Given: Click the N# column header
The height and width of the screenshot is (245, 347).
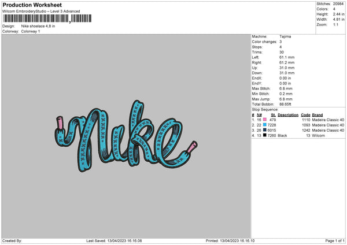Looking at the screenshot, I should tap(259, 115).
